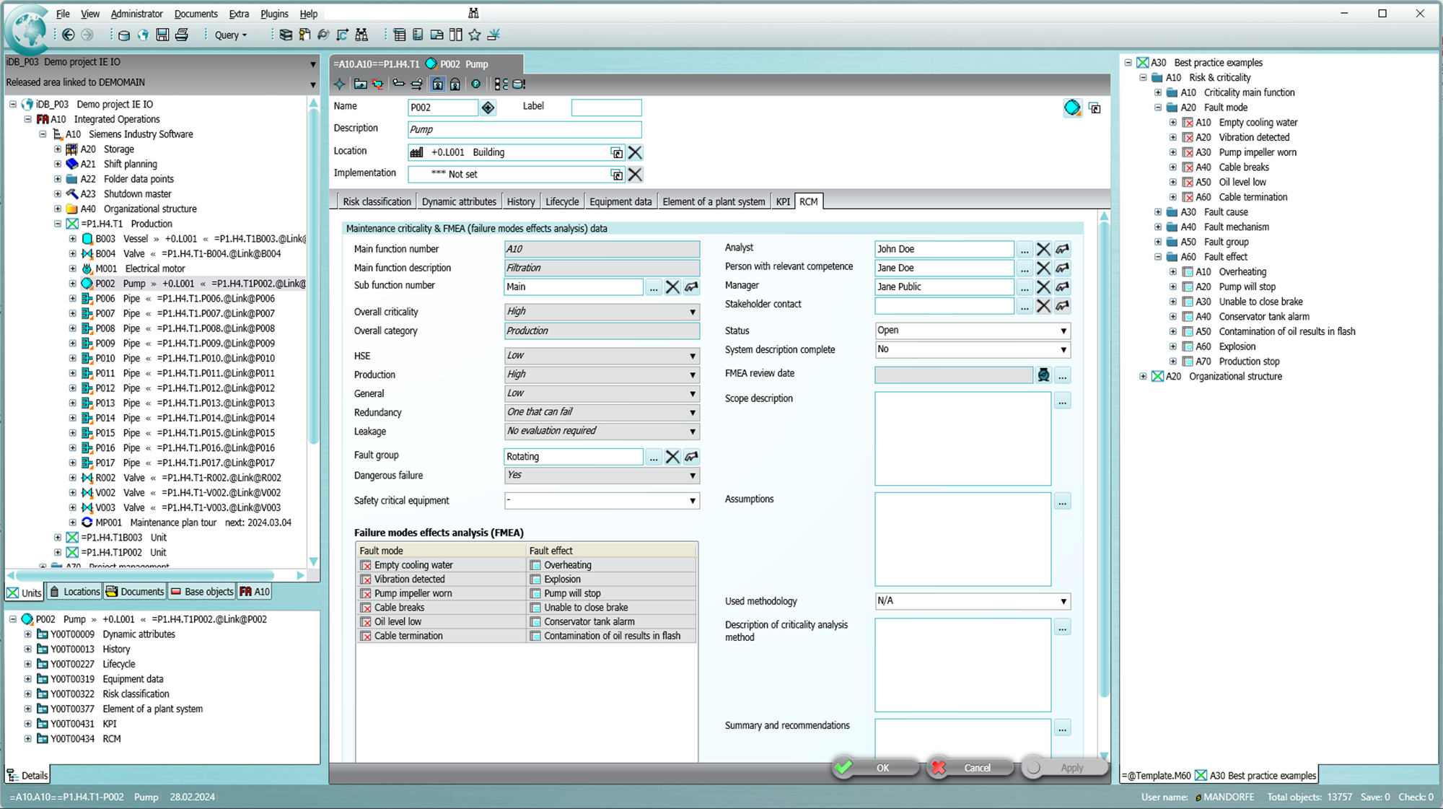This screenshot has height=809, width=1443.
Task: Click the navigate icon beside Fault group
Action: [x=691, y=457]
